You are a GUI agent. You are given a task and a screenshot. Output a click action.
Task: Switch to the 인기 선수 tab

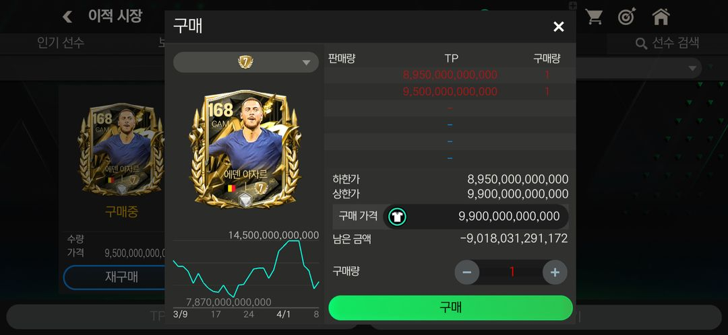pos(61,44)
